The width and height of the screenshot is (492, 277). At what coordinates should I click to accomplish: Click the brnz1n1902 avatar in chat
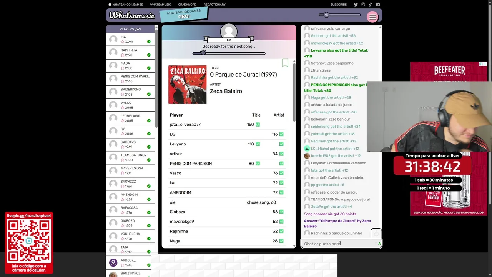coord(307,156)
